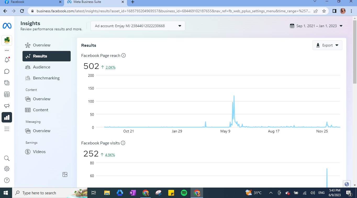The height and width of the screenshot is (198, 357).
Task: Close the Meta Business Suite tab
Action: pos(123,2)
